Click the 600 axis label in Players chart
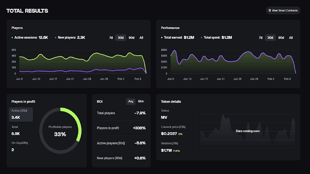 [14, 50]
